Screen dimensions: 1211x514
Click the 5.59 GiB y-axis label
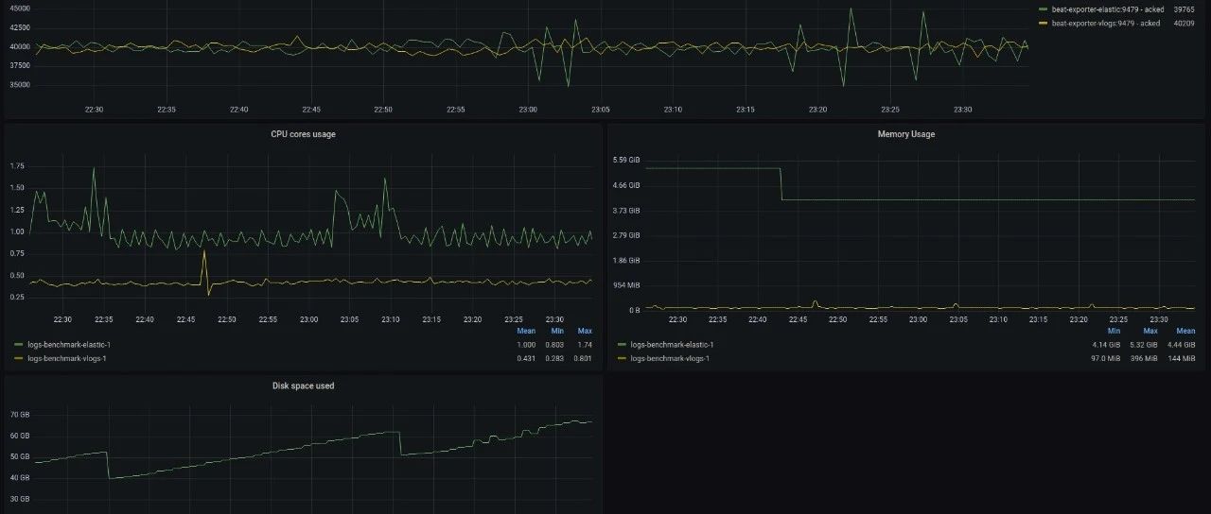pyautogui.click(x=627, y=160)
